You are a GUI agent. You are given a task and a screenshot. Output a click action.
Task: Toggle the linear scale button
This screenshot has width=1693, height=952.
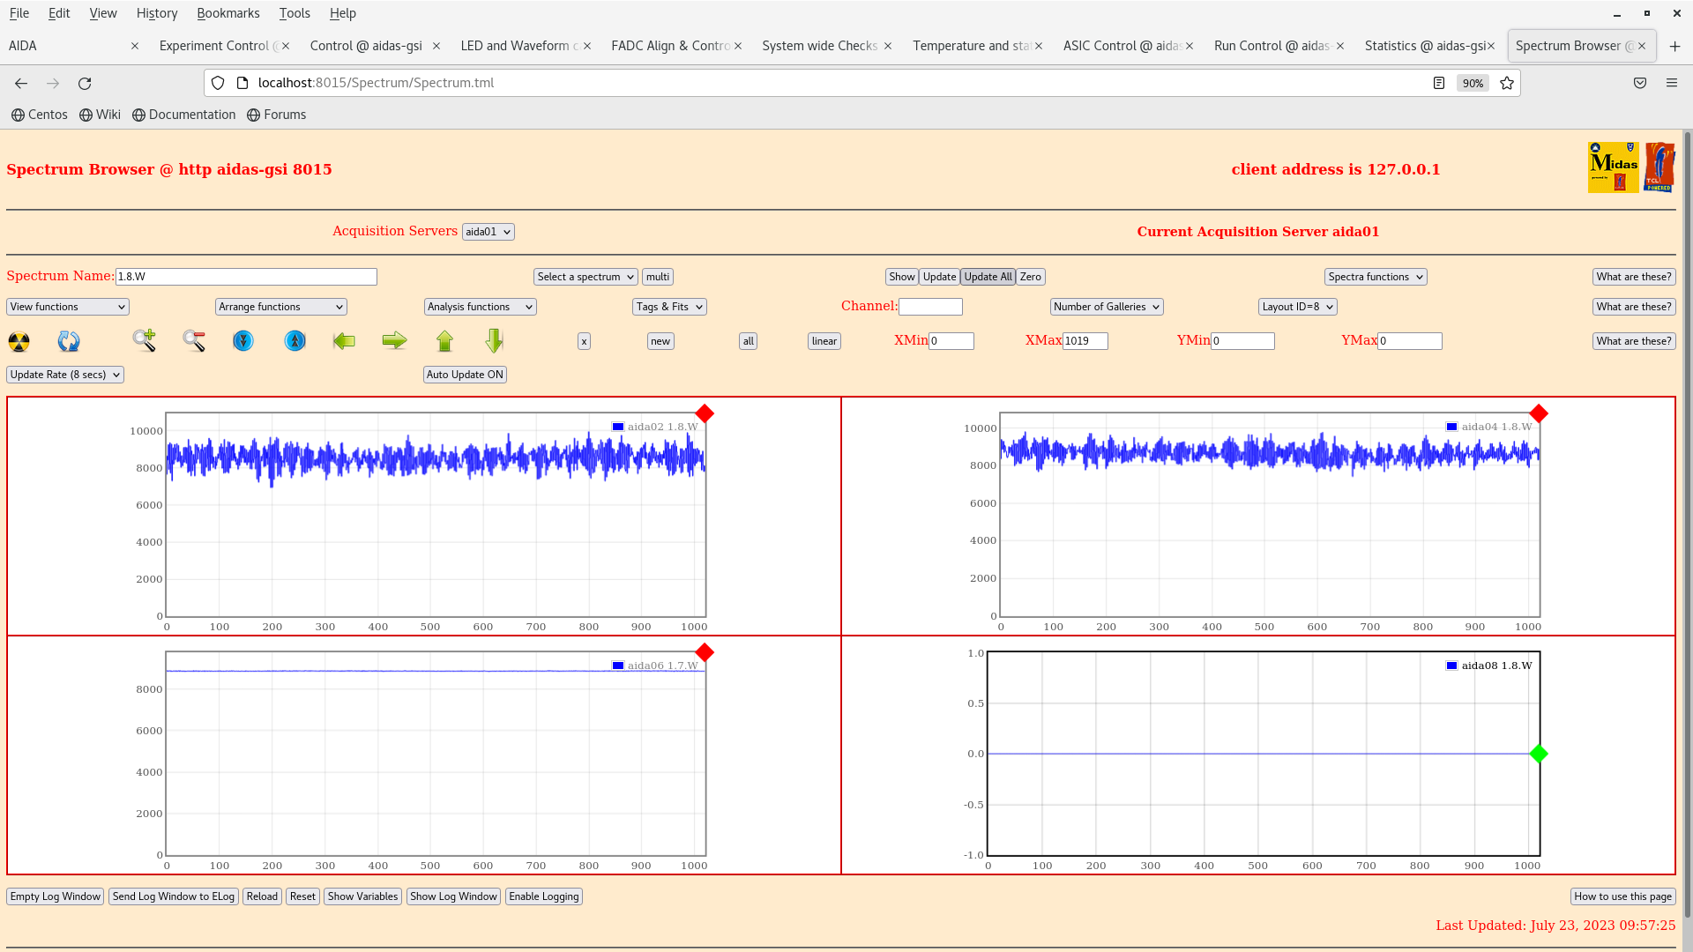coord(824,341)
